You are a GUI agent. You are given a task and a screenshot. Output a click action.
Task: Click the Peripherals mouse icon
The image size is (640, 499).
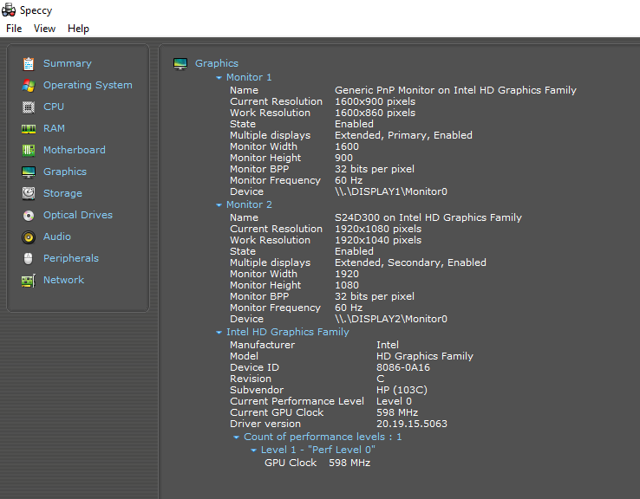click(x=28, y=258)
